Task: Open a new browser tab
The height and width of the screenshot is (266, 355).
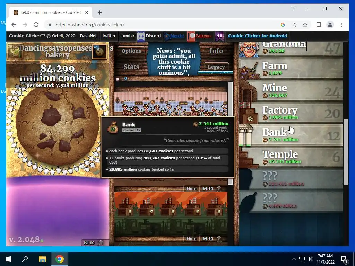Action: pyautogui.click(x=100, y=12)
